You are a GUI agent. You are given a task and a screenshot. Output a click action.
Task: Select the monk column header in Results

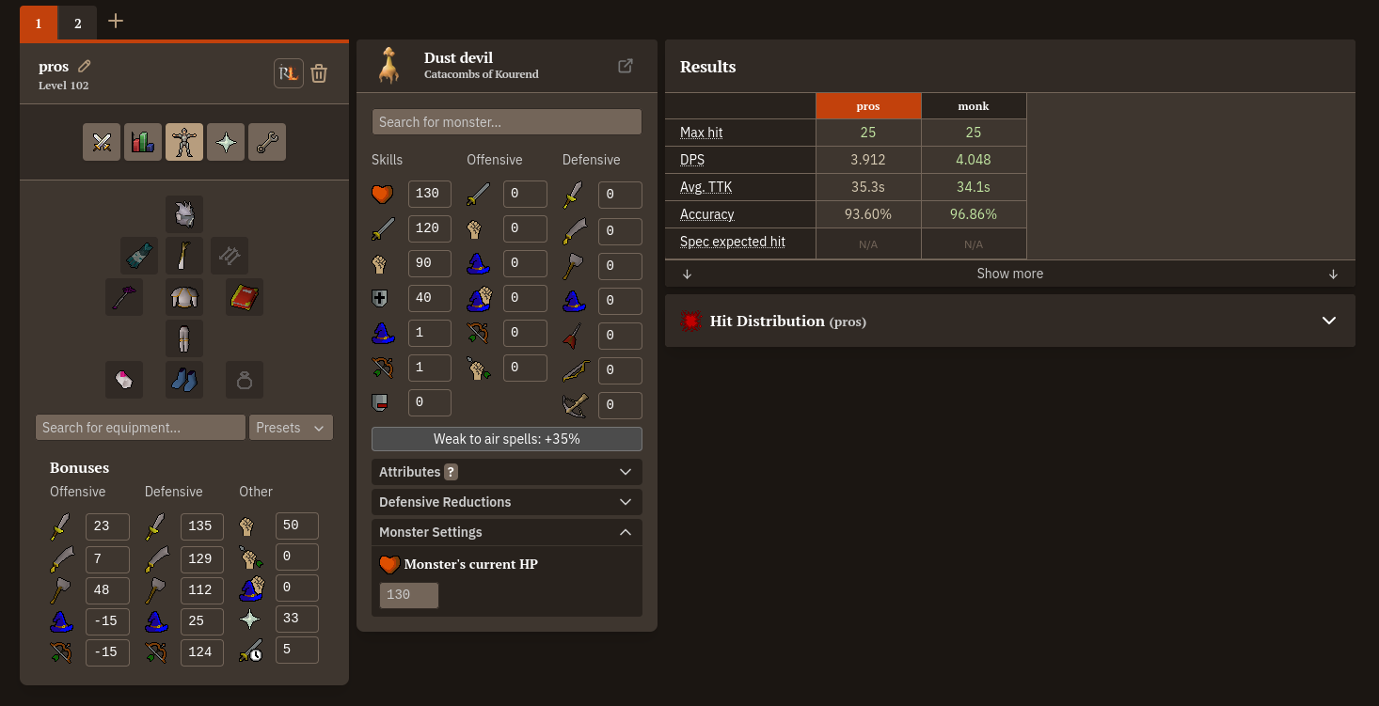pos(974,106)
